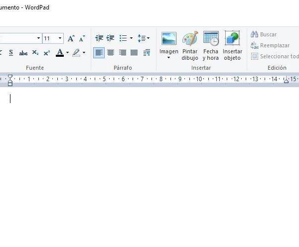Expand the bullet list style dropdown
This screenshot has height=247, width=299.
pos(131,38)
